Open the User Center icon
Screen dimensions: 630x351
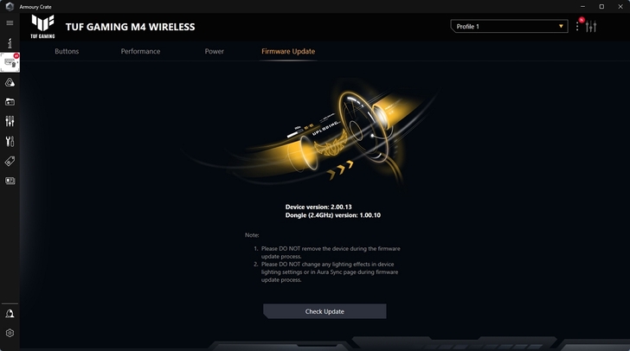10,314
